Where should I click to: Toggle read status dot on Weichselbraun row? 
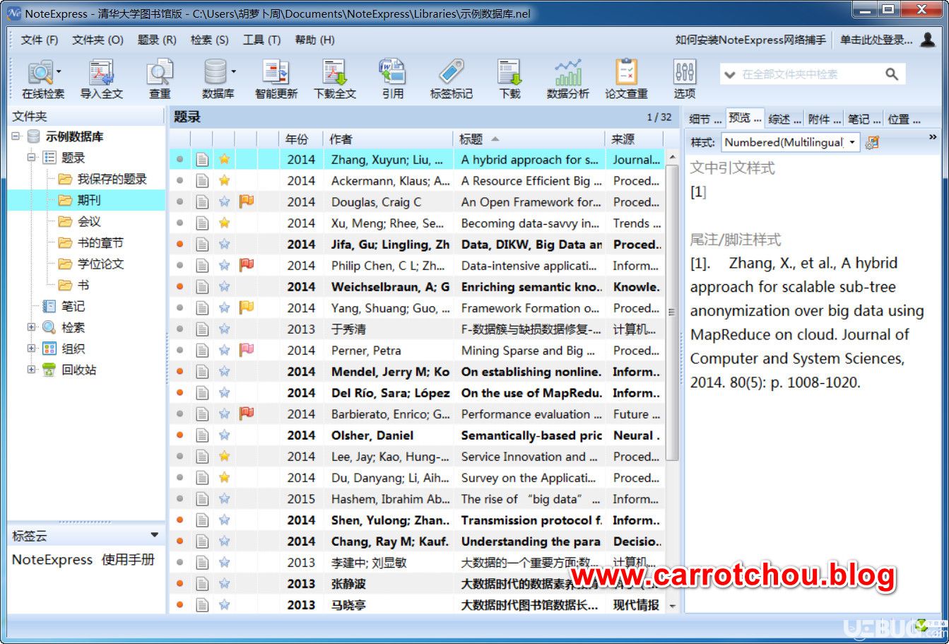click(x=179, y=286)
